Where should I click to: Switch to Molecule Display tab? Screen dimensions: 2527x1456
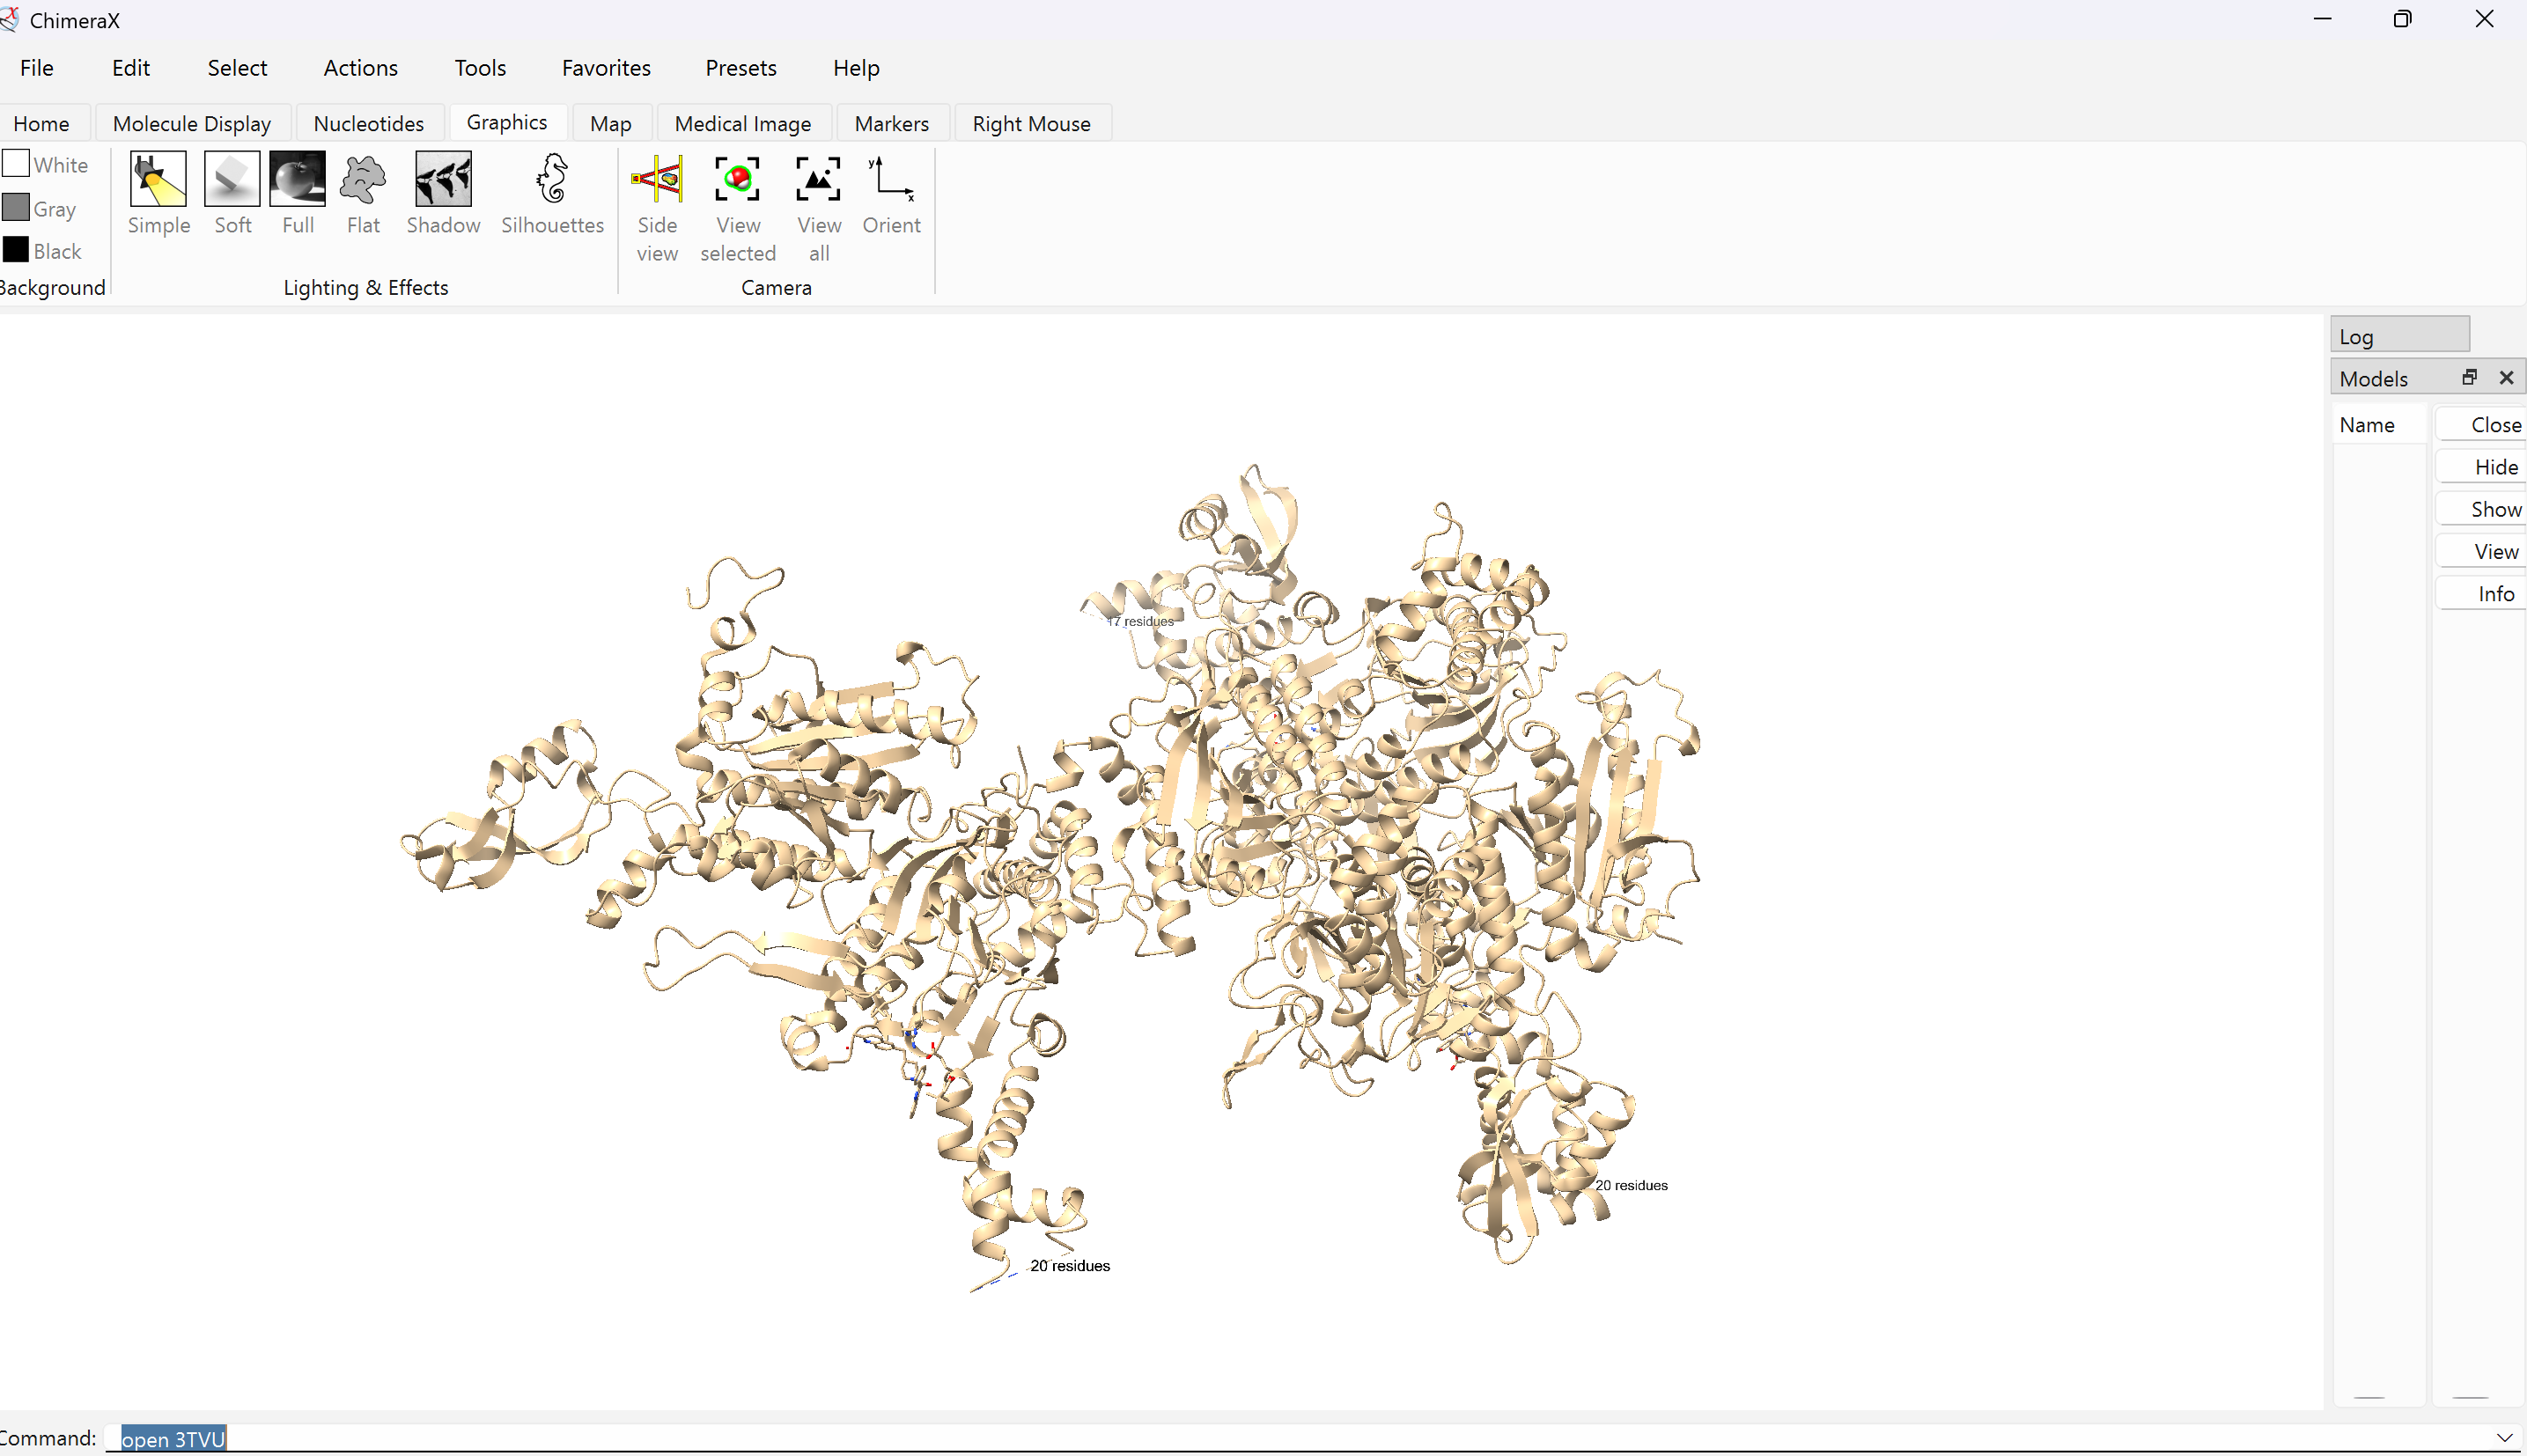tap(192, 124)
